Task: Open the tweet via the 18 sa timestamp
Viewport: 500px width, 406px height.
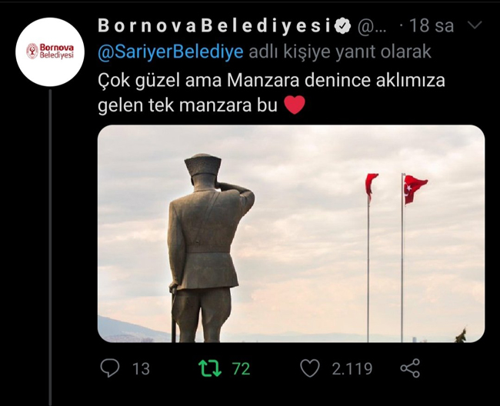Action: click(431, 26)
